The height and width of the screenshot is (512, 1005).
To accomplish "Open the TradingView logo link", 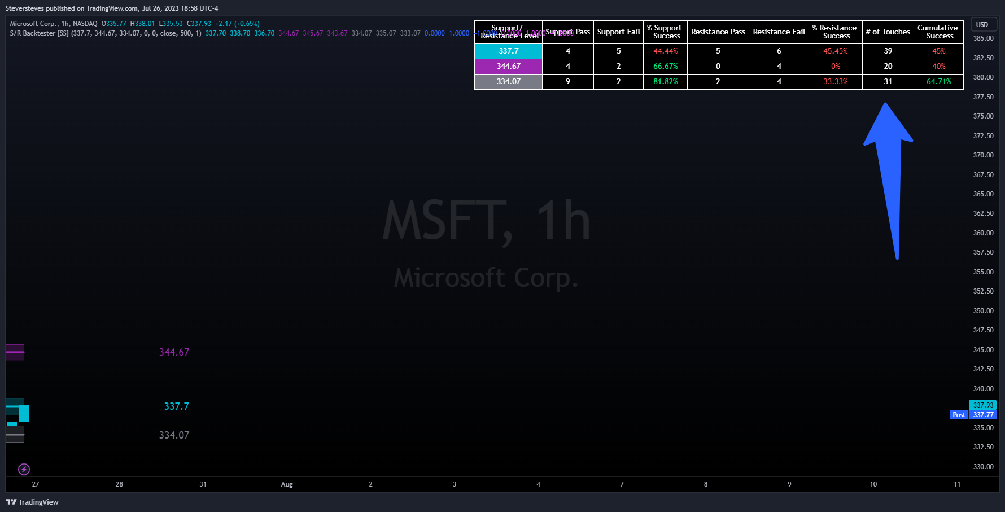I will [x=32, y=502].
